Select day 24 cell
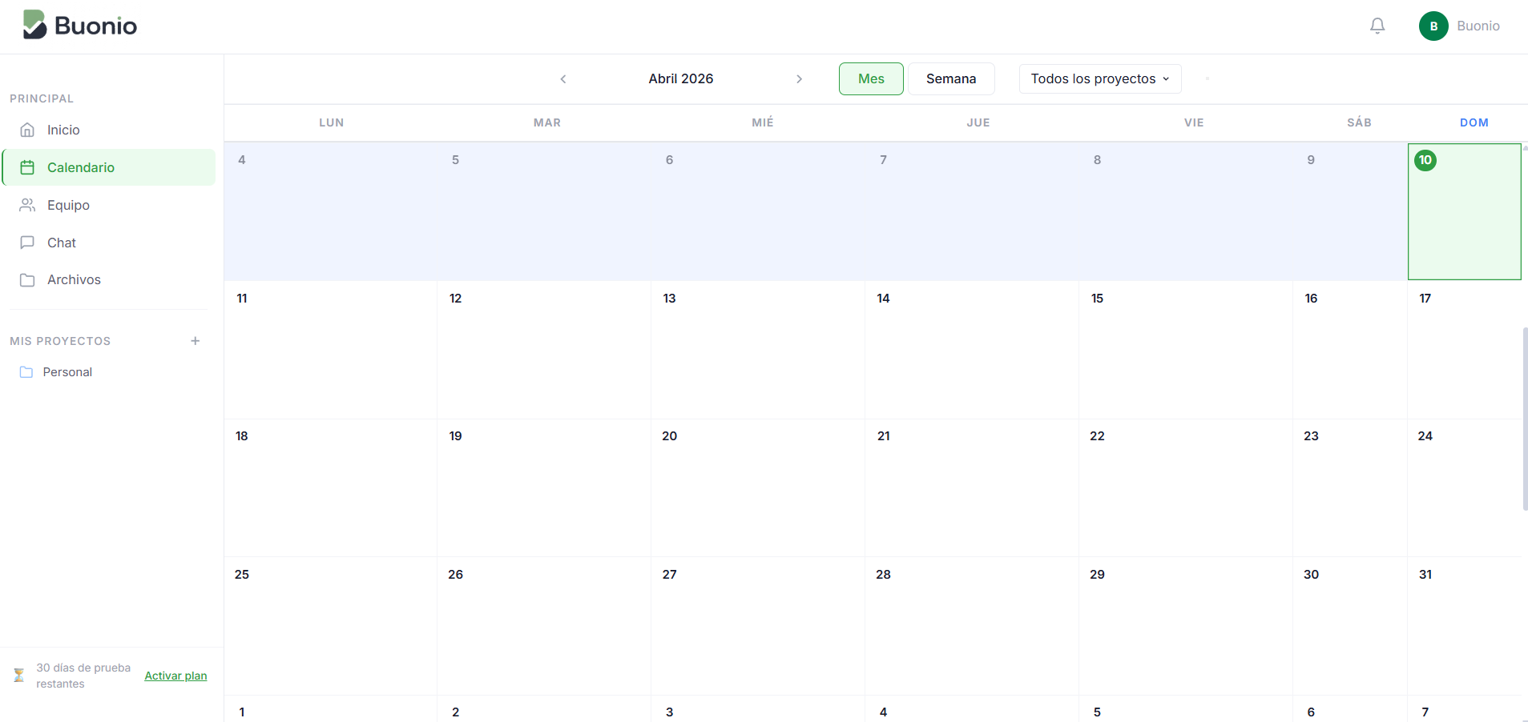The height and width of the screenshot is (722, 1528). pos(1465,488)
